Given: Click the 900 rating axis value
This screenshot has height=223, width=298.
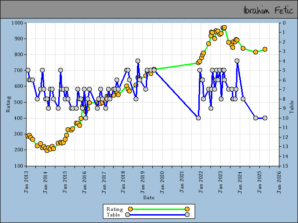Looking at the screenshot, I should pos(19,39).
